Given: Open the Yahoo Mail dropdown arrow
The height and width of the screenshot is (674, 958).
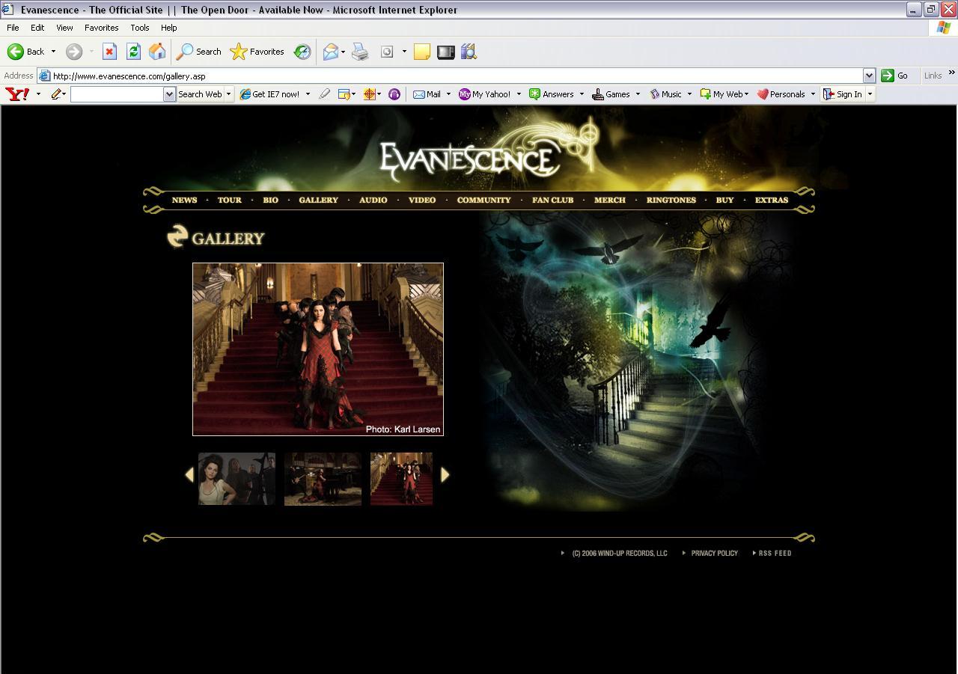Looking at the screenshot, I should [x=448, y=94].
